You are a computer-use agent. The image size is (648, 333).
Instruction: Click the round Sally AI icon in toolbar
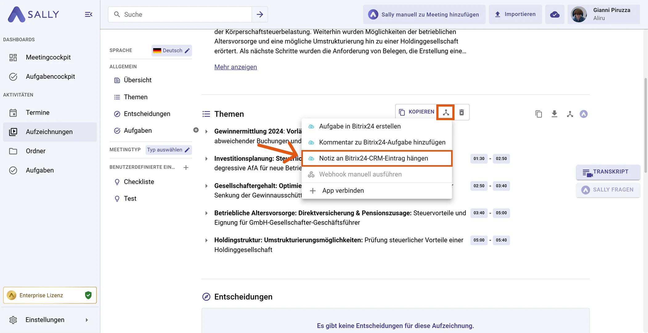coord(584,114)
